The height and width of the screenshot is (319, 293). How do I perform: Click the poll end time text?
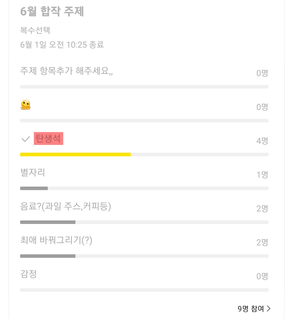(62, 45)
